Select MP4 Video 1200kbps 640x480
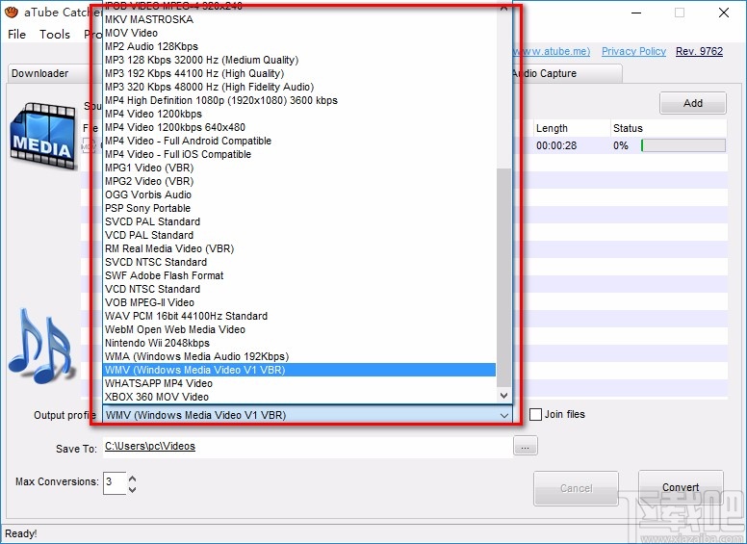 coord(299,127)
